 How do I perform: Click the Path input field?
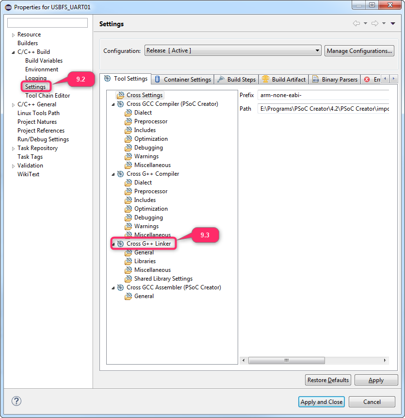click(x=323, y=109)
